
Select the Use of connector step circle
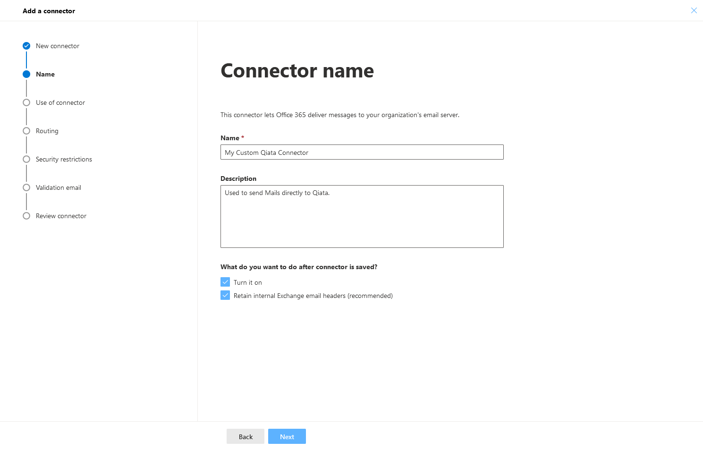(x=26, y=102)
